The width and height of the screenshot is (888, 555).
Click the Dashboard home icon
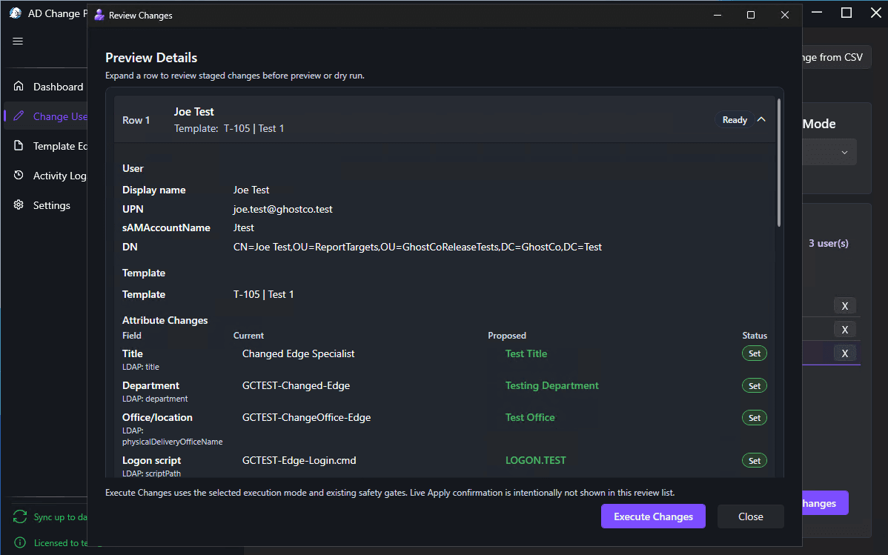[19, 86]
